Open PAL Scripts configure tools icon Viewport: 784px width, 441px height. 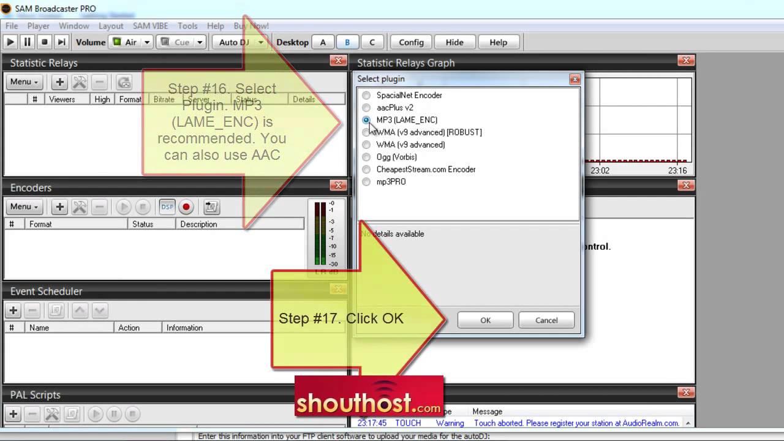pos(53,414)
